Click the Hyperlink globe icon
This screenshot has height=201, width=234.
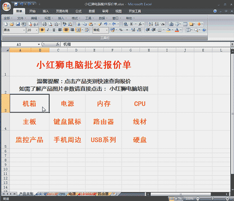click(126, 24)
